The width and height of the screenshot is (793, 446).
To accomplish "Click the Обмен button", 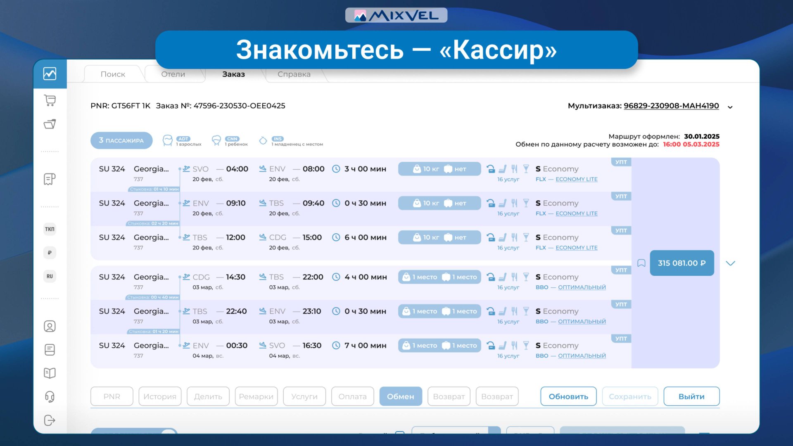I will pyautogui.click(x=400, y=396).
